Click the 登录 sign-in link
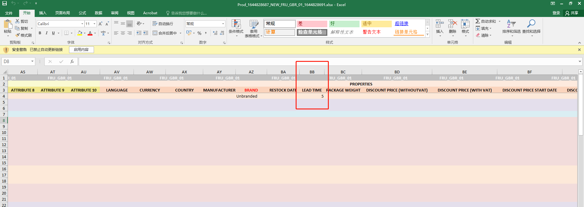 556,13
